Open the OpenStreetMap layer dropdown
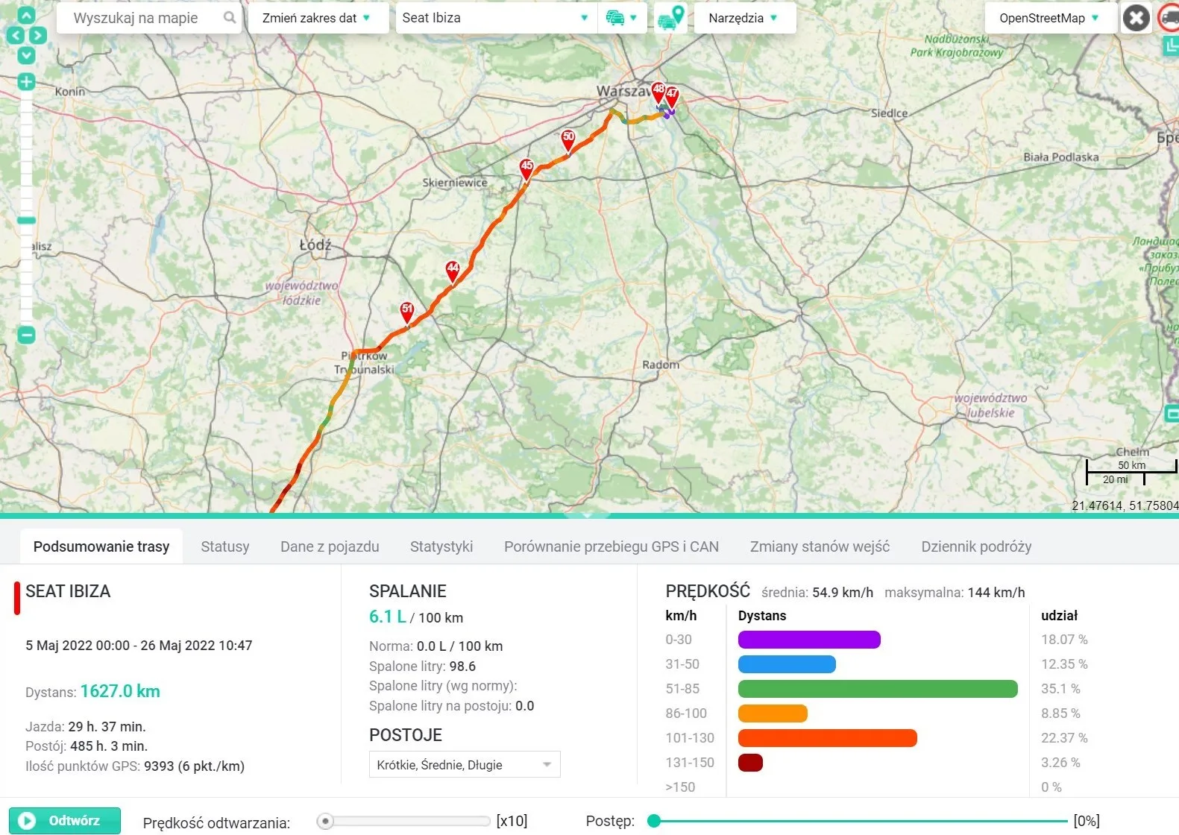1179x835 pixels. click(1050, 18)
